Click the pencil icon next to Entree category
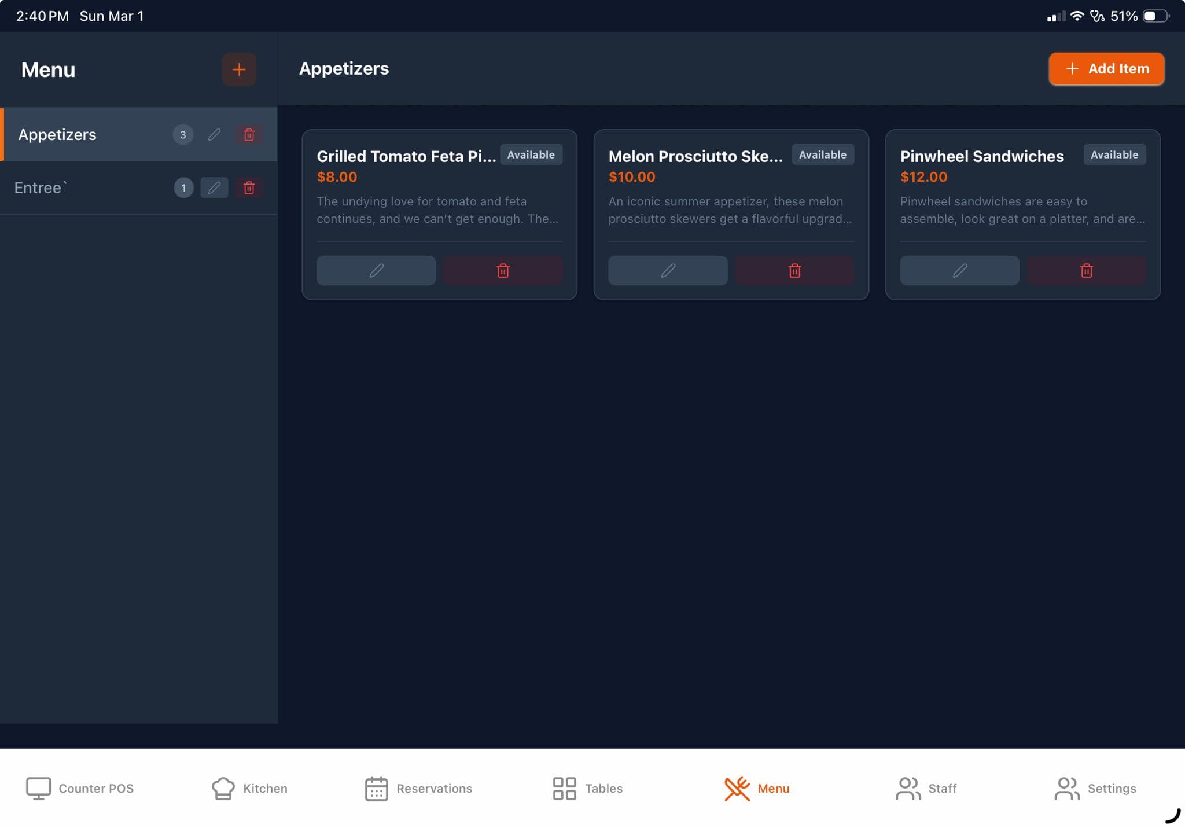 [214, 187]
